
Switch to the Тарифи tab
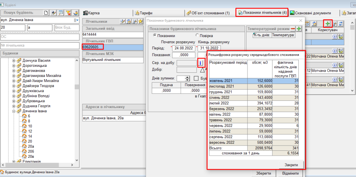pos(144,13)
